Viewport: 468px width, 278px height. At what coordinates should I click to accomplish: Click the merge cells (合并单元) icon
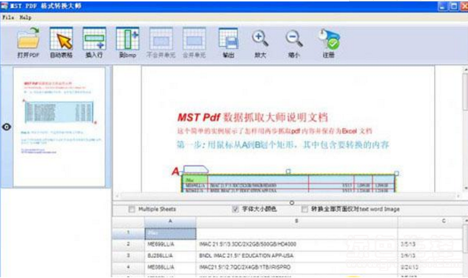(194, 42)
